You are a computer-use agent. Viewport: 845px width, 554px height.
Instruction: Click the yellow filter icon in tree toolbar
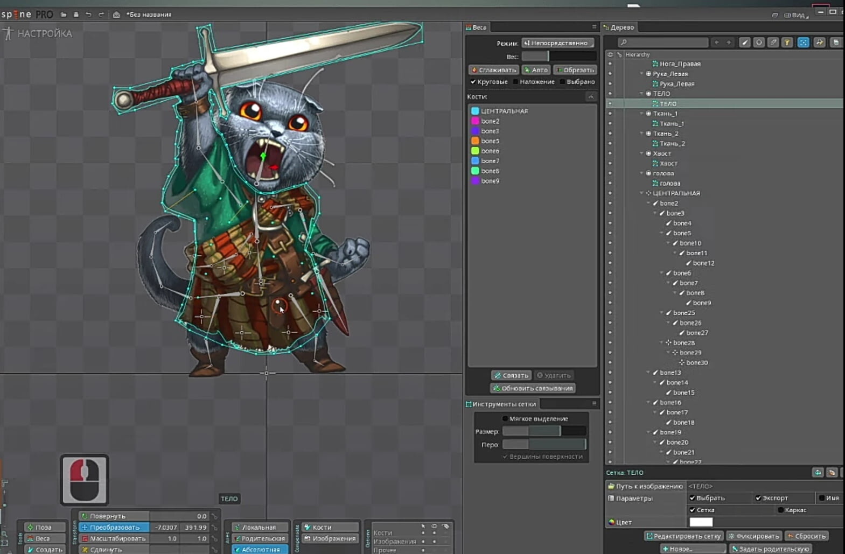point(787,43)
